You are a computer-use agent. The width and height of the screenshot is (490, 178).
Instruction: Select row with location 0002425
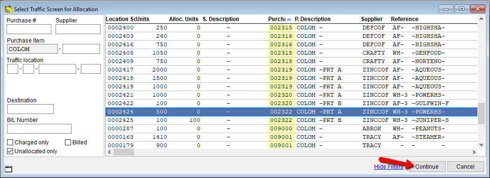point(291,120)
